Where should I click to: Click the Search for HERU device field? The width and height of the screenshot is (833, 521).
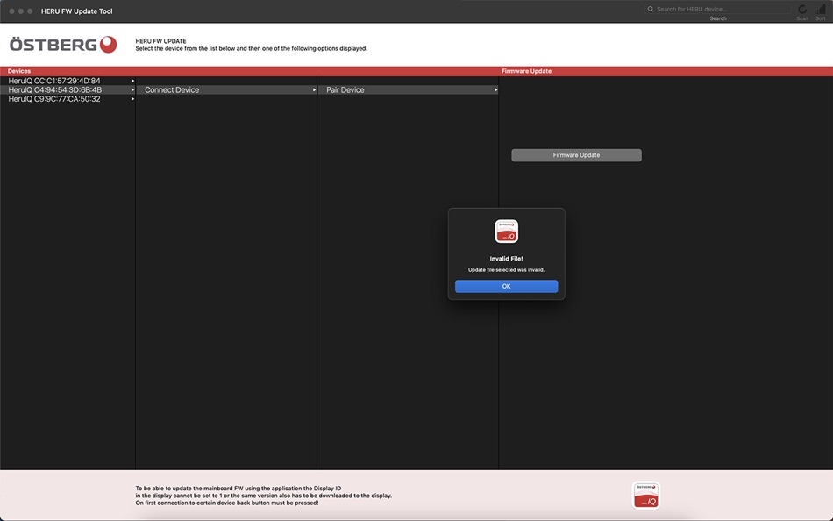click(x=718, y=9)
